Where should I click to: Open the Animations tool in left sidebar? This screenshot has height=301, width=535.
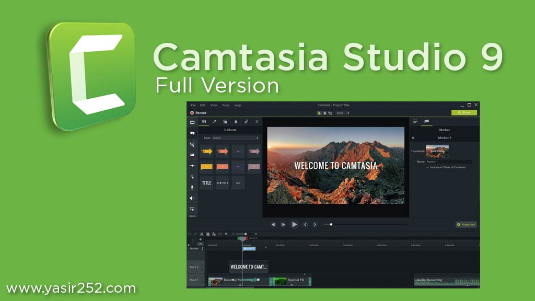pos(192,166)
